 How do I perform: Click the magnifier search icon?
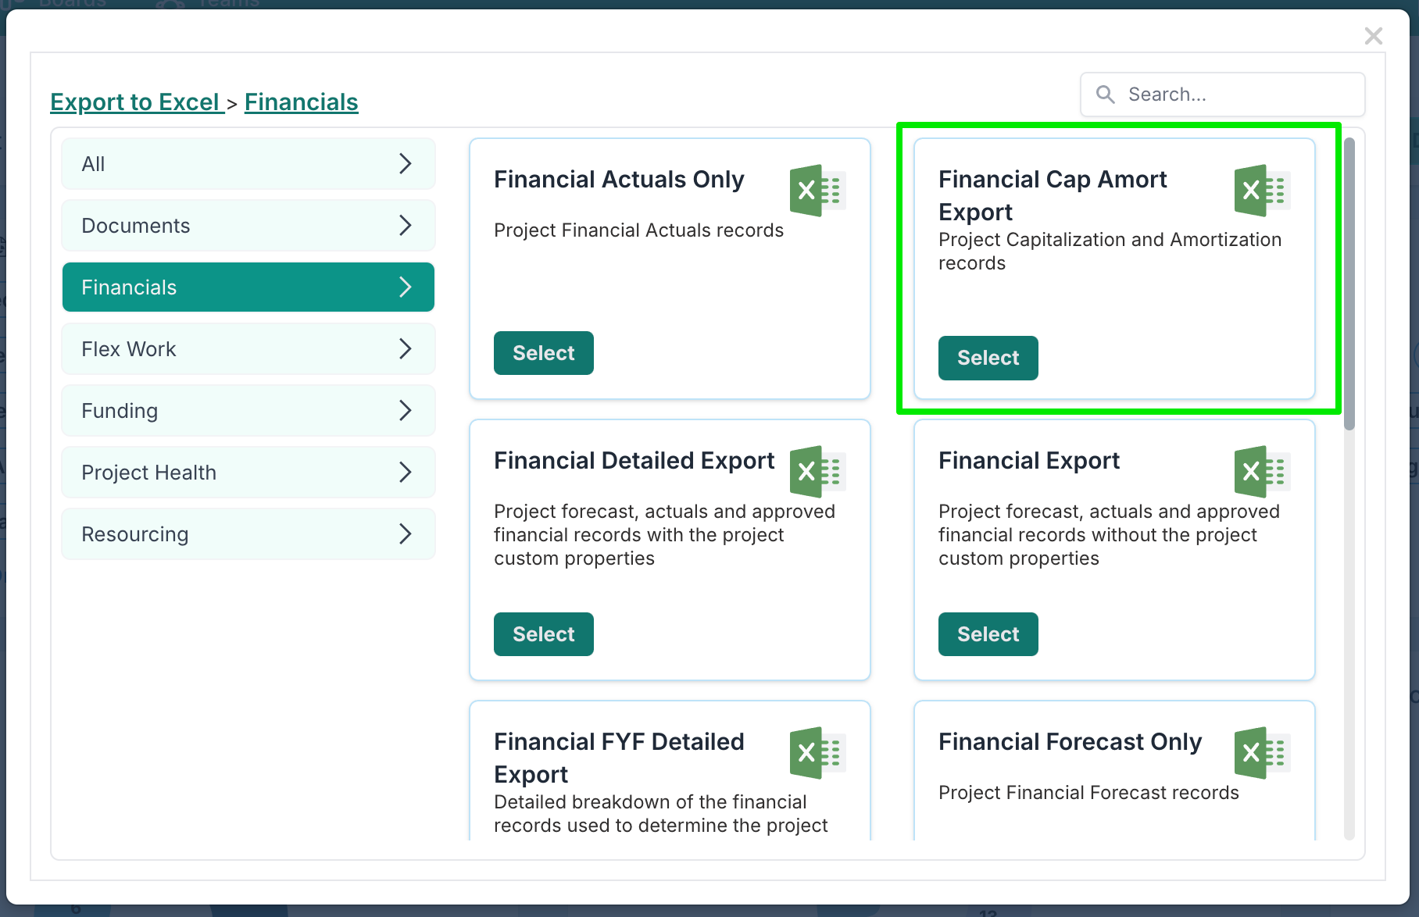click(1106, 95)
